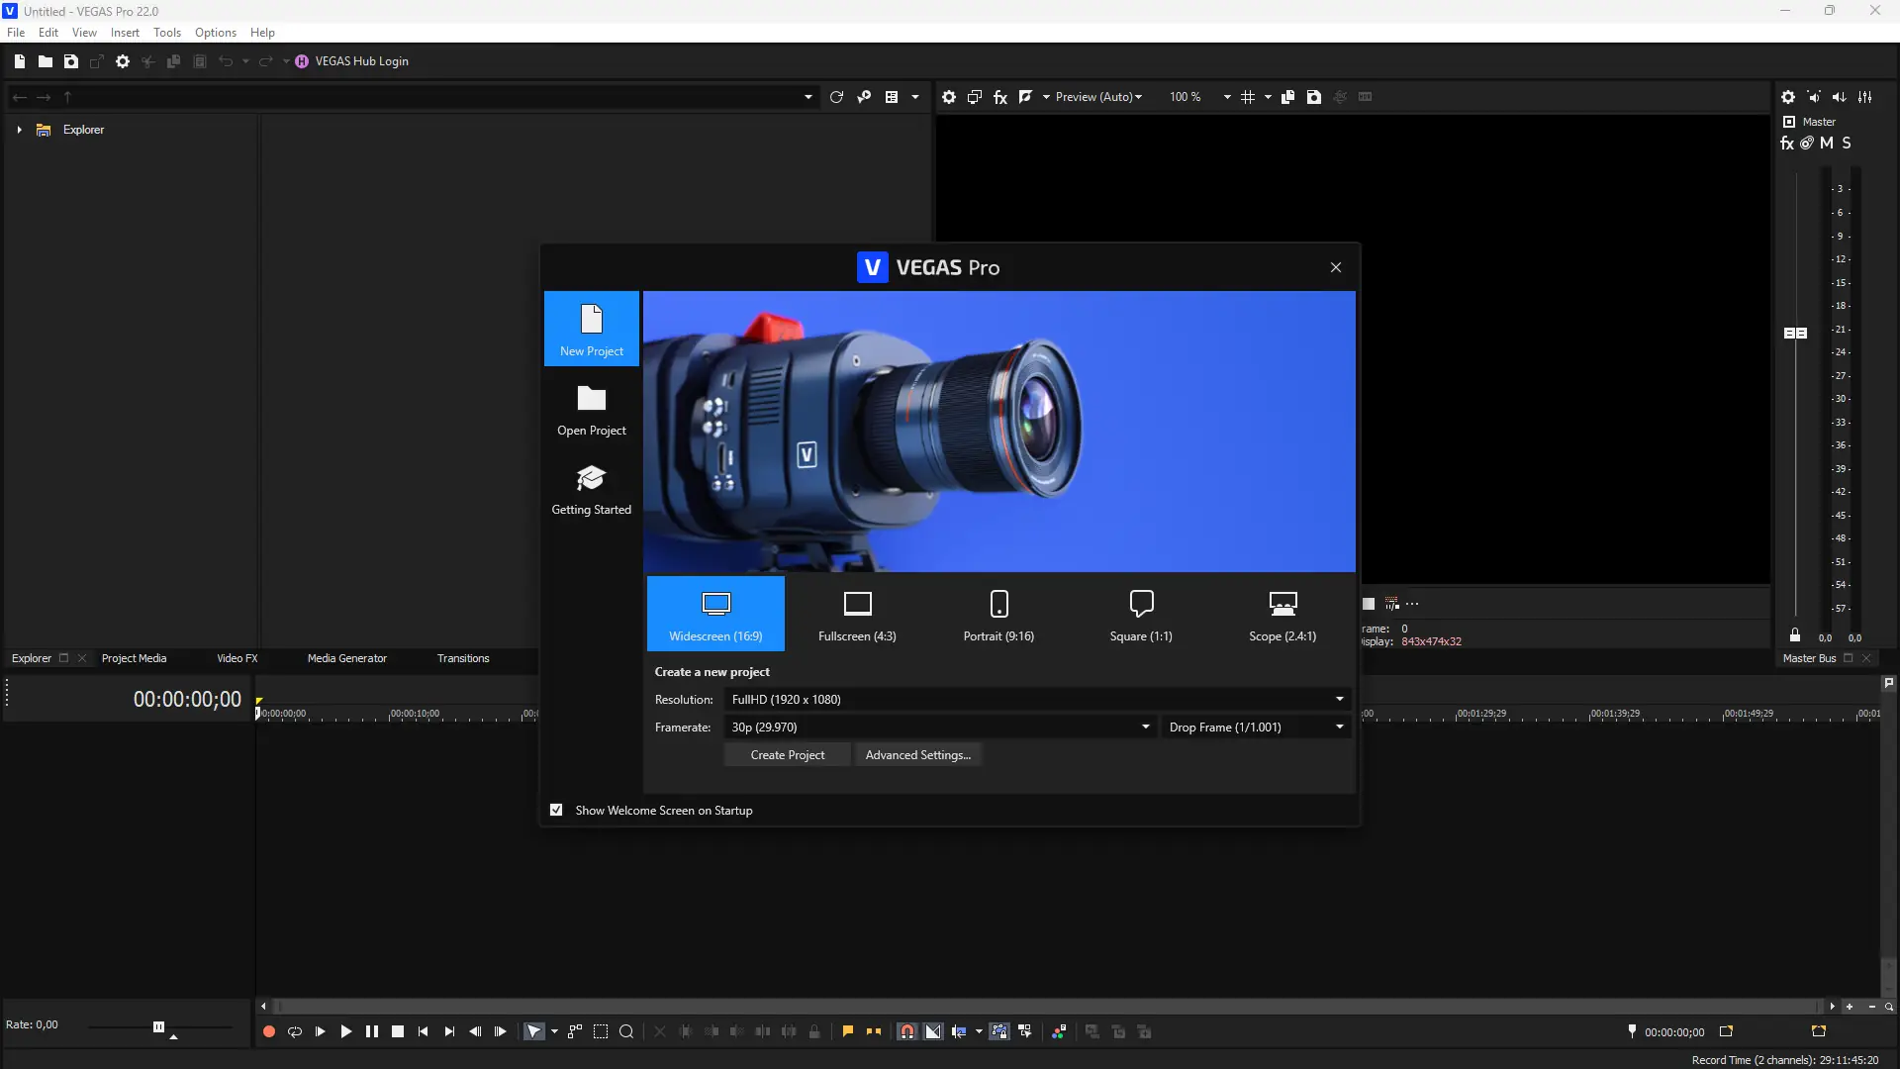Switch to the Project Media tab

tap(135, 657)
